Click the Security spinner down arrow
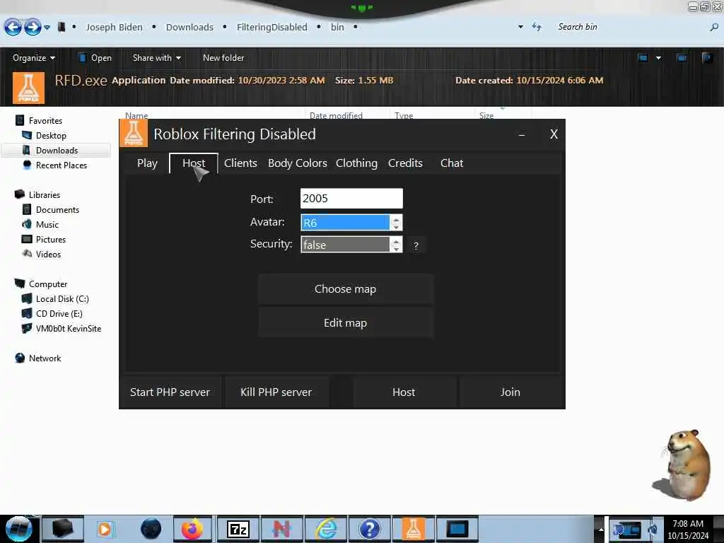 [396, 248]
